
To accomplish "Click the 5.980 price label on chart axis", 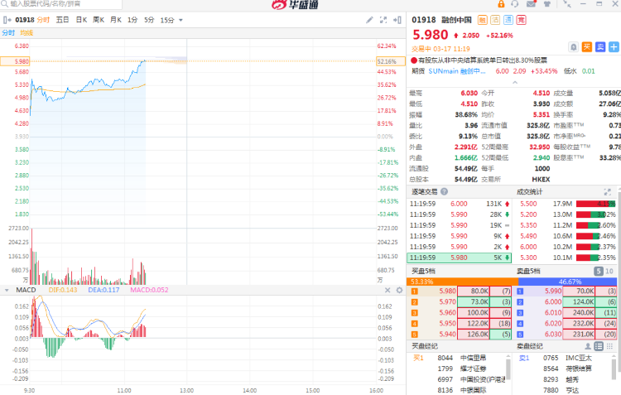I will (16, 61).
